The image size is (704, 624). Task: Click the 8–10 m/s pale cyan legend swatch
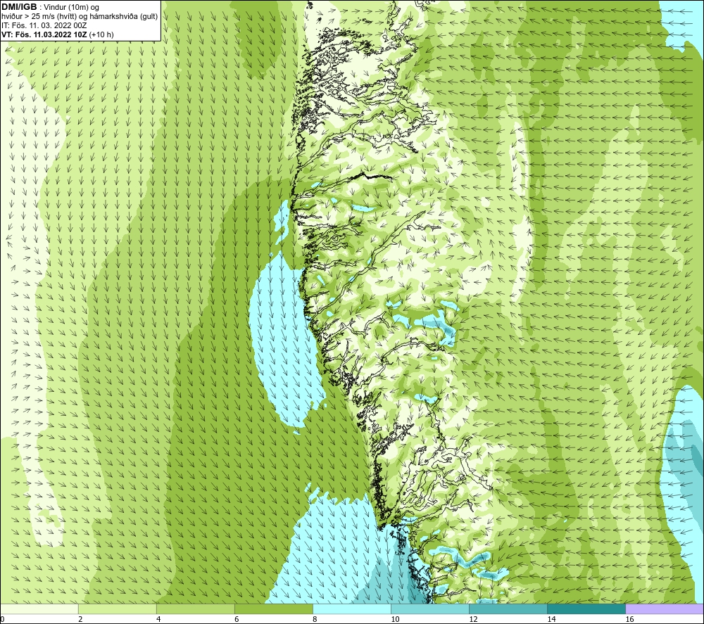352,609
